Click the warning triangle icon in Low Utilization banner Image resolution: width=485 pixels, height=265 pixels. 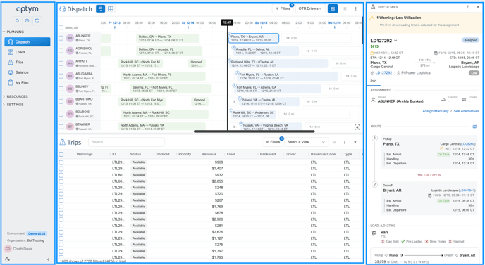point(372,18)
